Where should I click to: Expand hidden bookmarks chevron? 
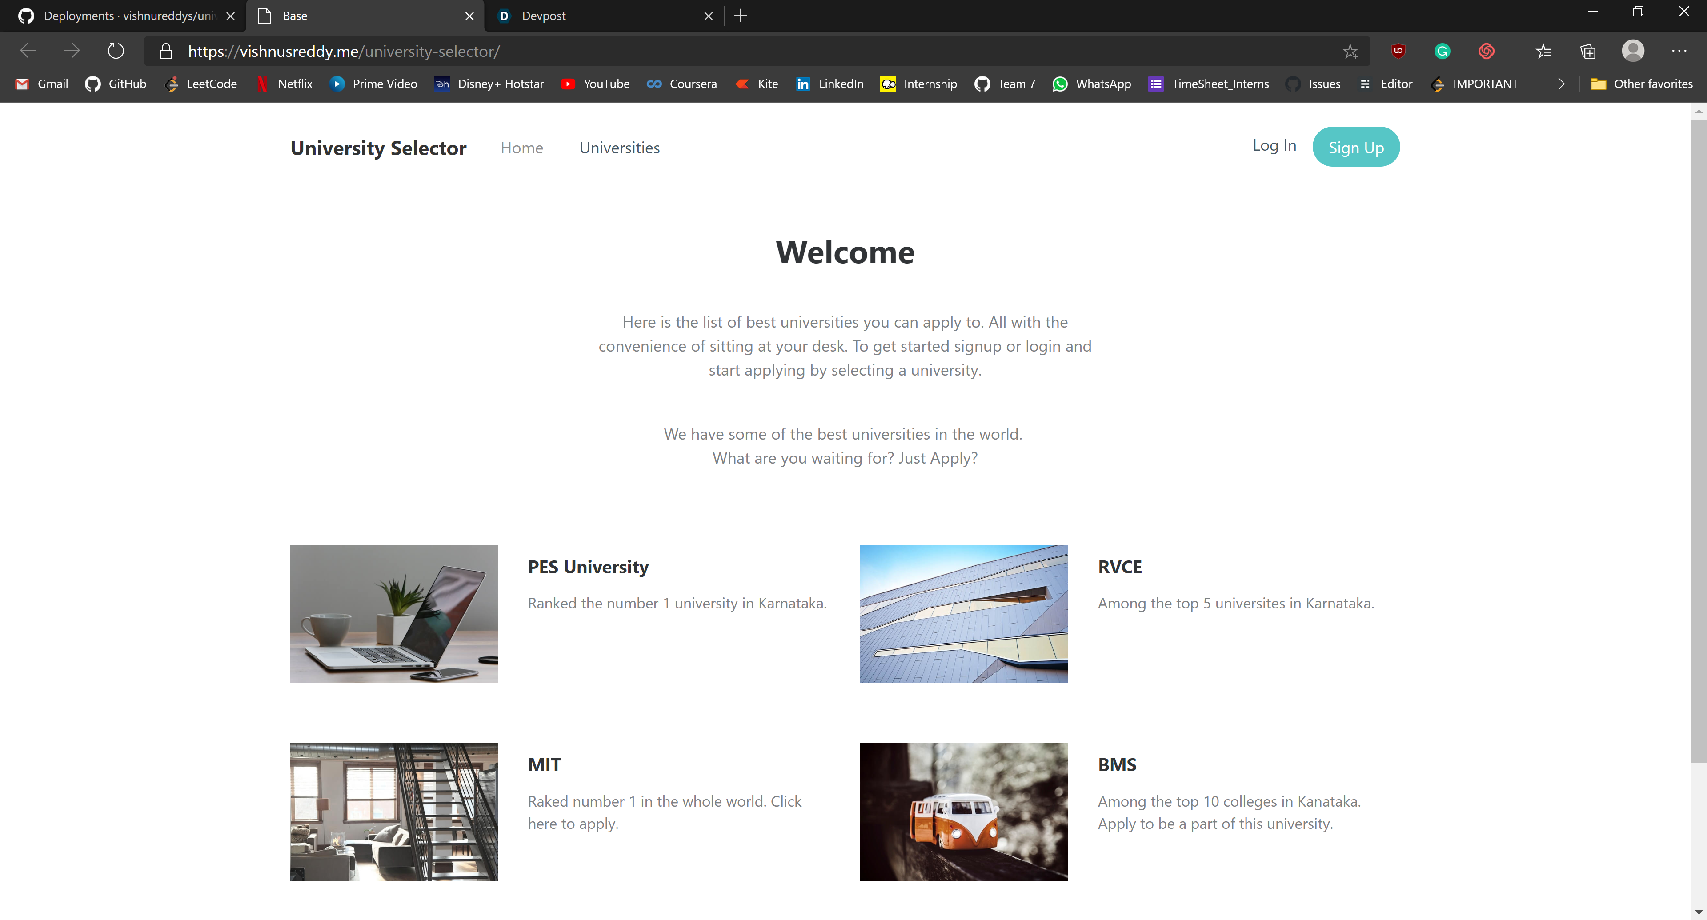click(x=1561, y=84)
